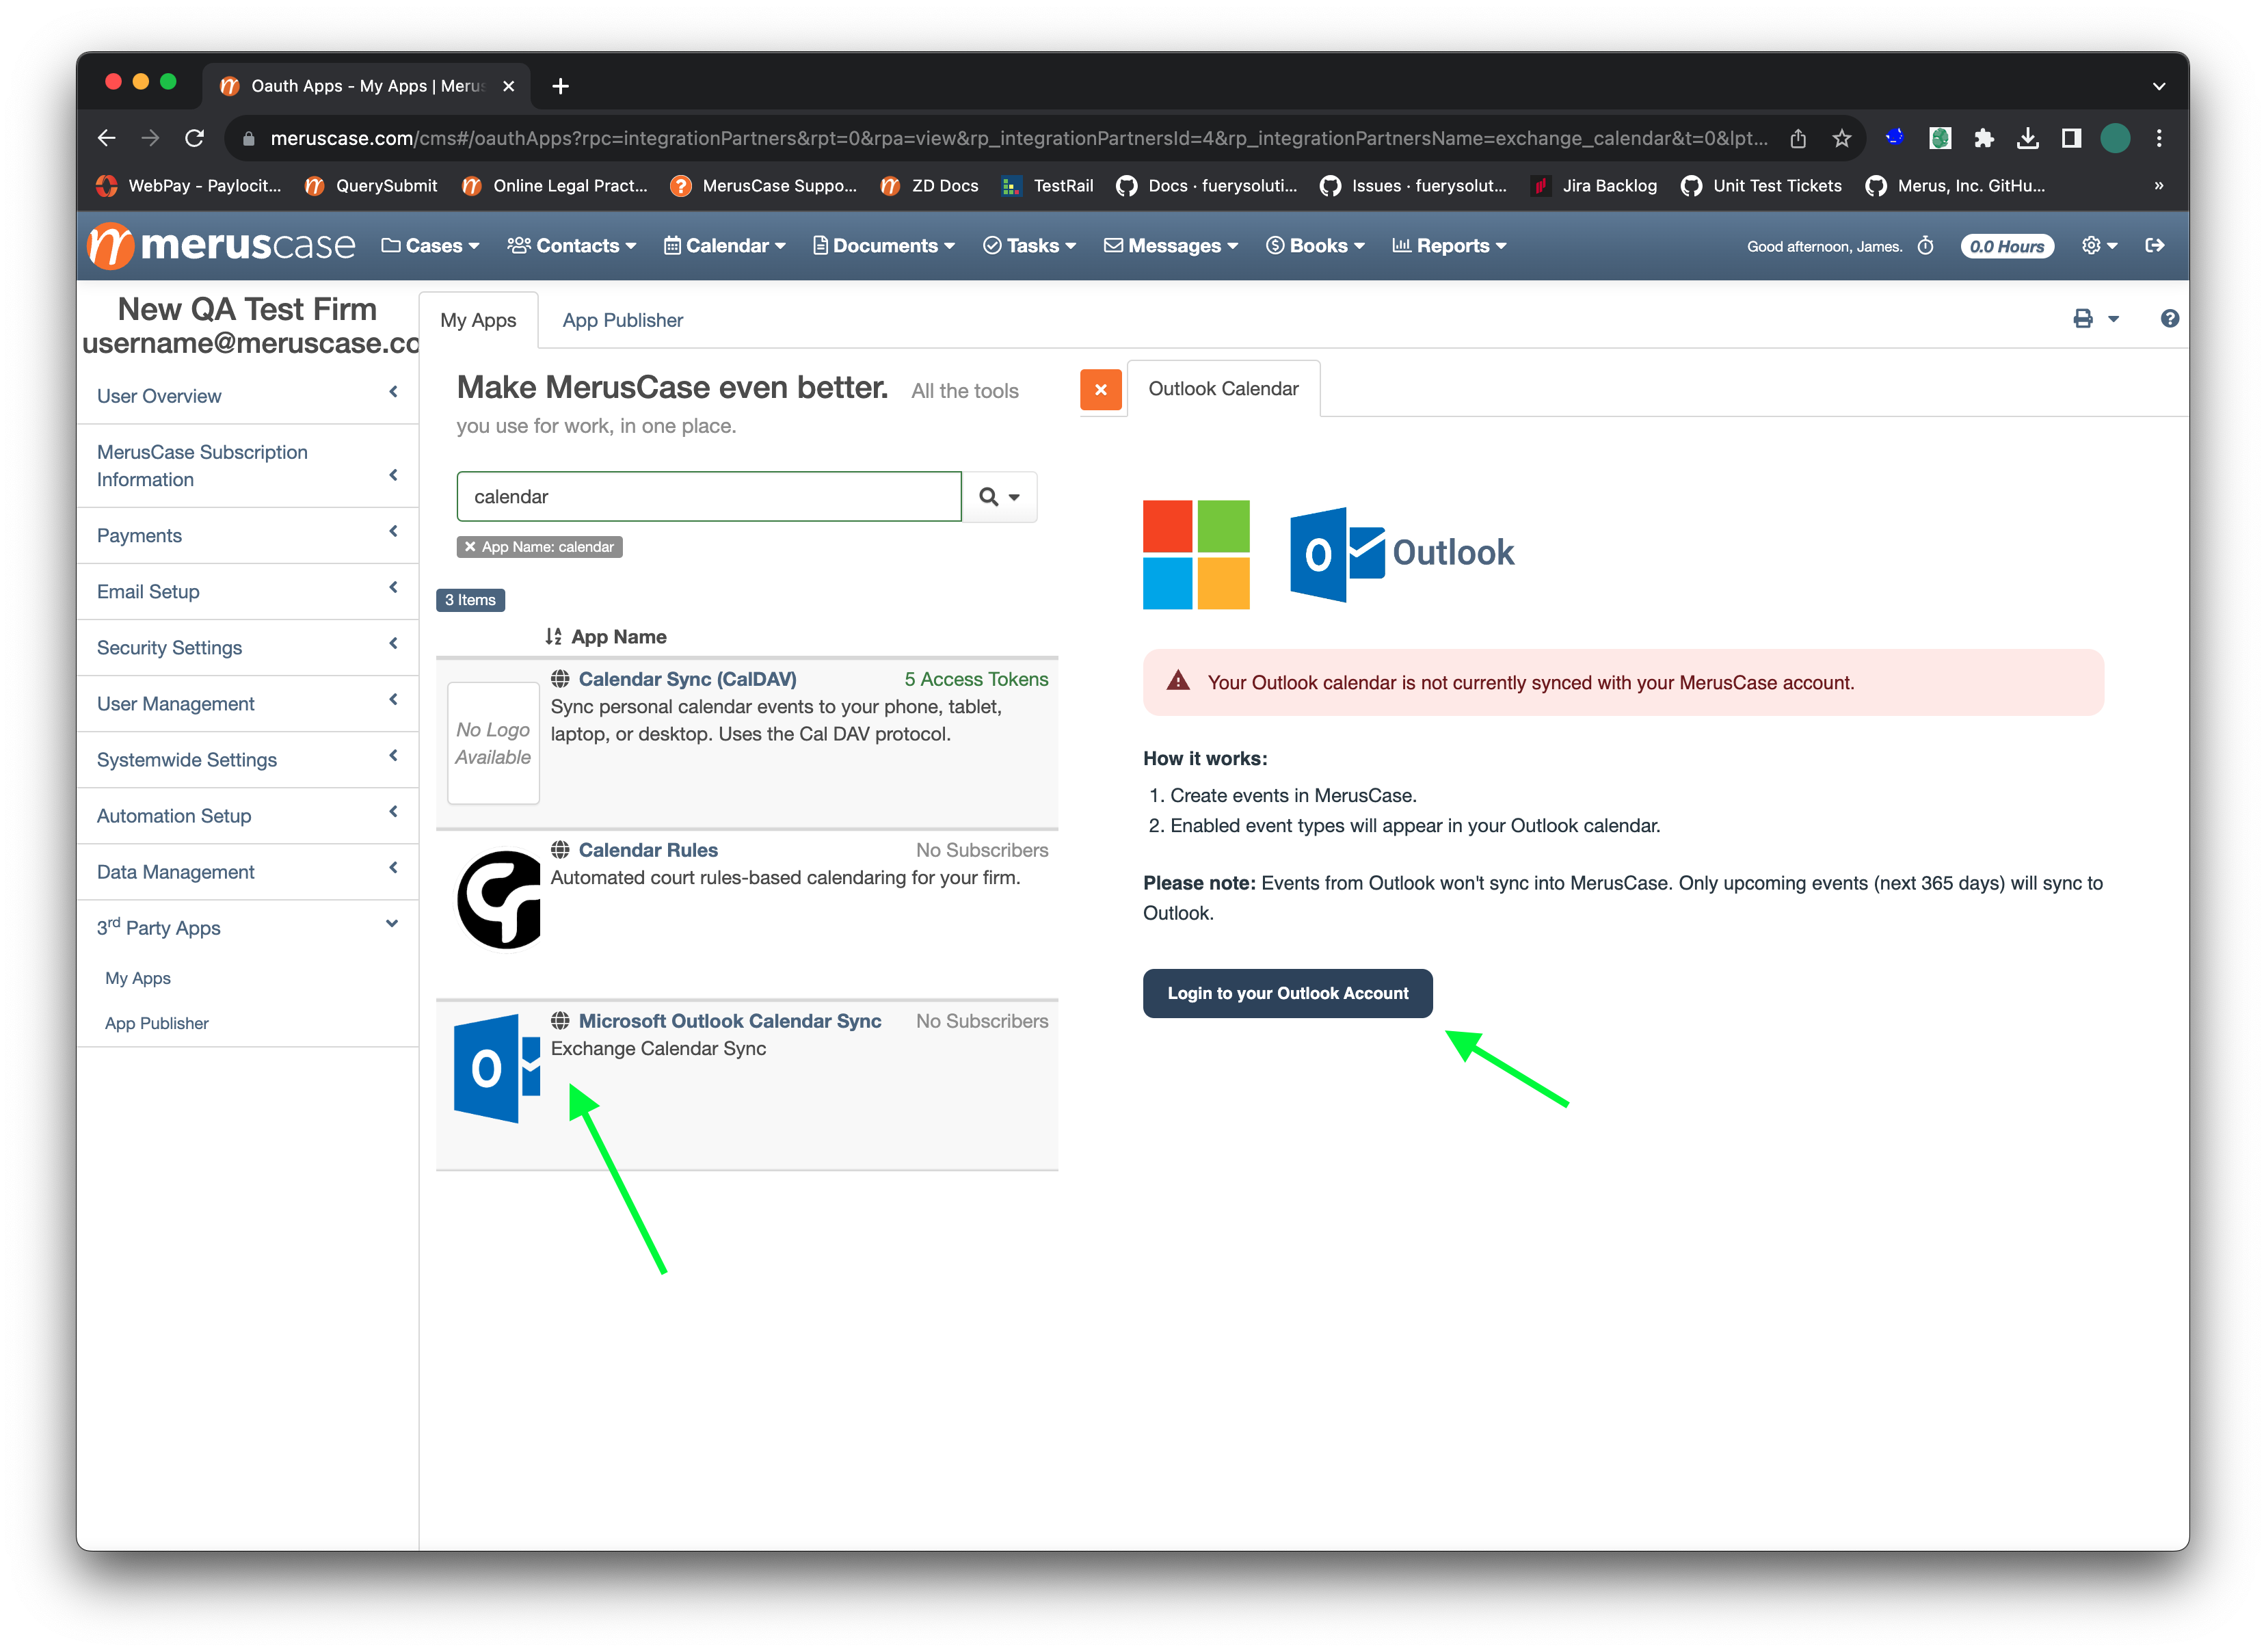Click the 0.0 Hours badge
This screenshot has width=2266, height=1652.
(2006, 246)
